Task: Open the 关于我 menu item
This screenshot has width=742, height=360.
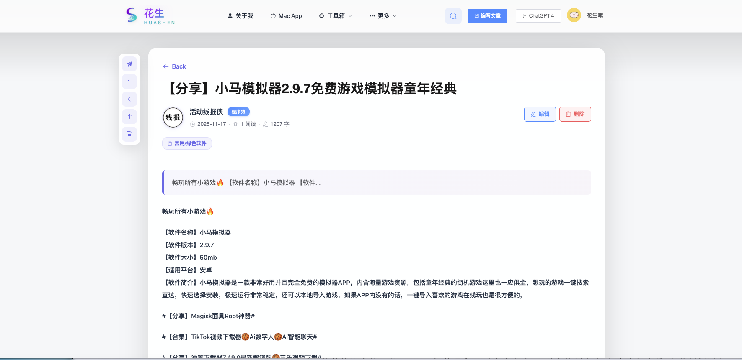Action: (240, 16)
